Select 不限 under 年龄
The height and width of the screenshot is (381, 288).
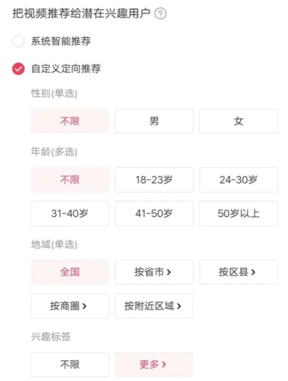[x=70, y=180]
